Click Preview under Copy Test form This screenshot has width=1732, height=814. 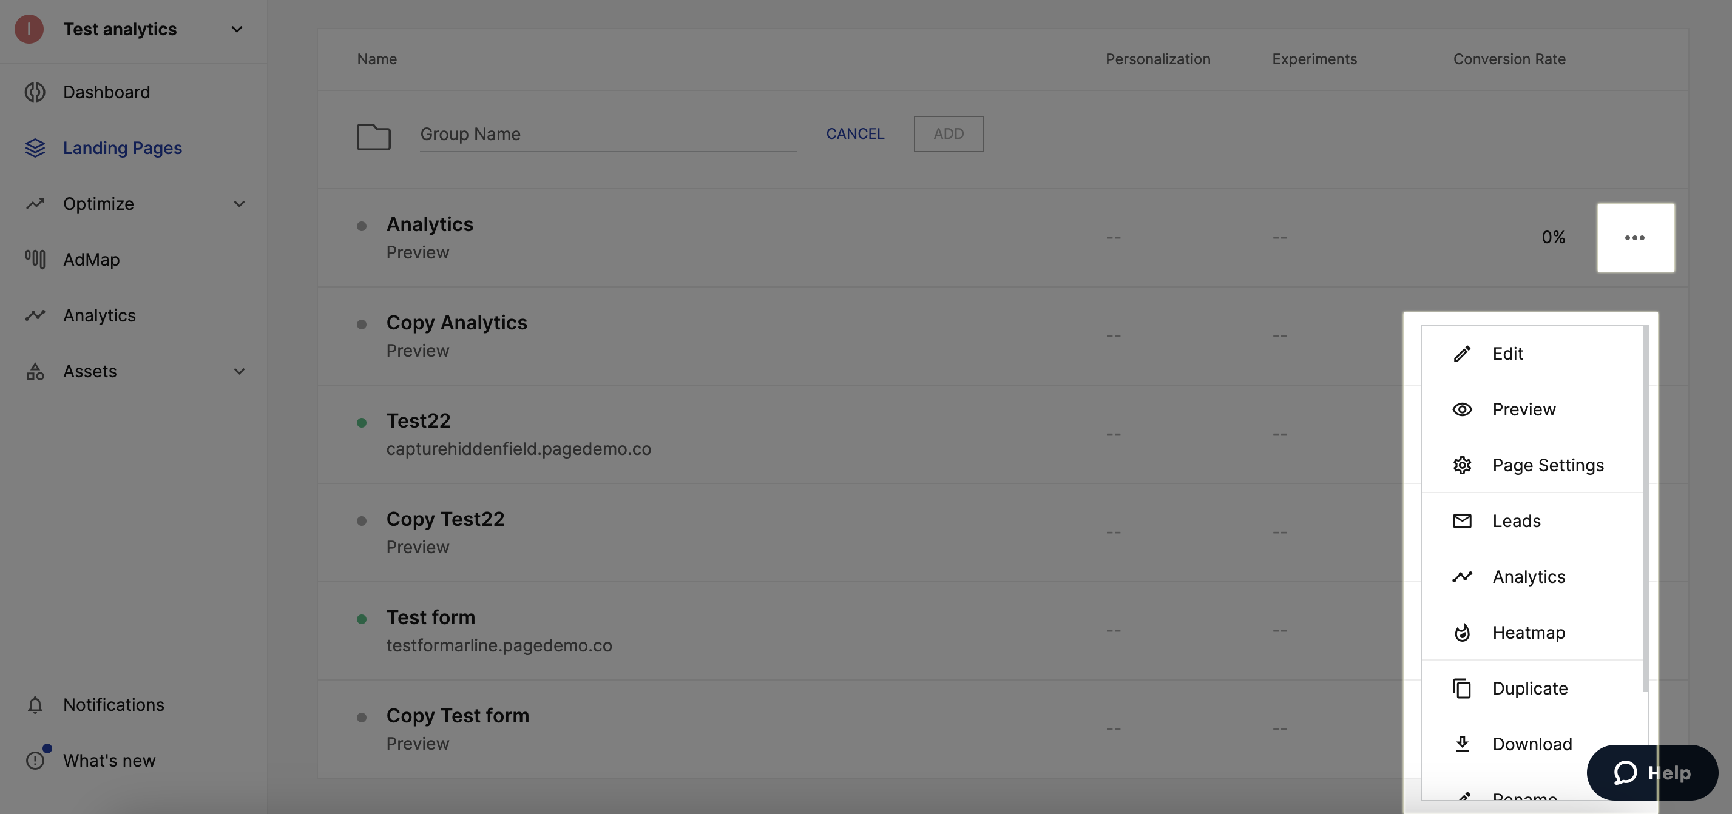tap(418, 744)
